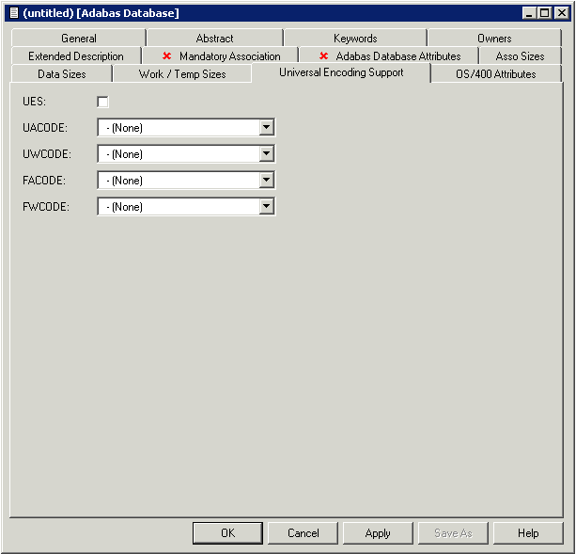This screenshot has height=554, width=576.
Task: Click the Apply button
Action: [x=378, y=533]
